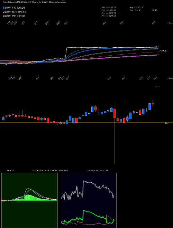Click the ADX '(14 day) 18, +32, -28' text
Image resolution: width=173 pixels, height=228 pixels.
coord(97,170)
